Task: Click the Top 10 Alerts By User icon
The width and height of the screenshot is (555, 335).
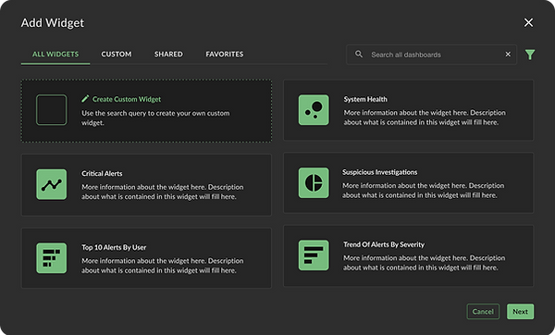Action: [x=51, y=258]
